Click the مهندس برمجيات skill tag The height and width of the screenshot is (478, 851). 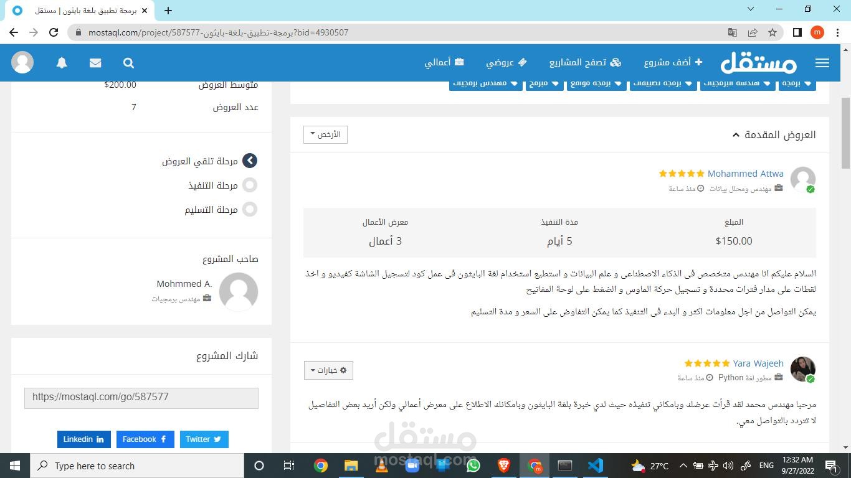pyautogui.click(x=485, y=83)
